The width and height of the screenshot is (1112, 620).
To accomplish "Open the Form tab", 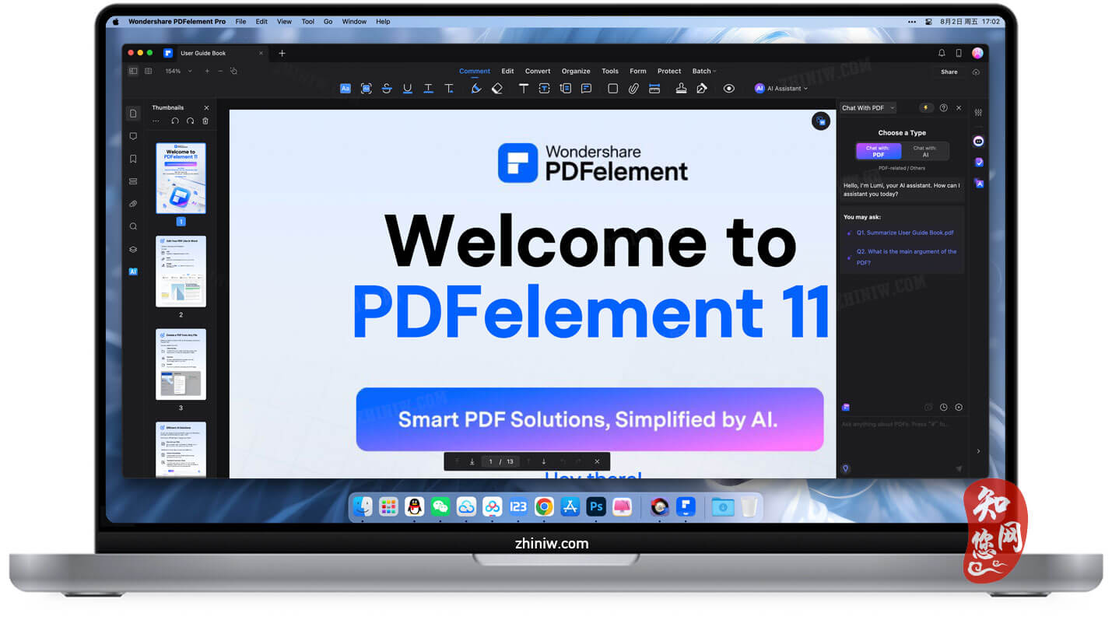I will point(638,71).
